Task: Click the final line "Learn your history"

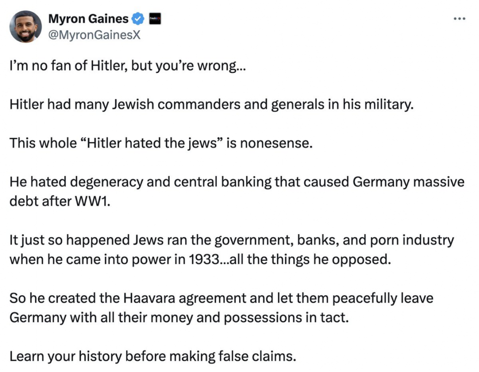Action: tap(153, 356)
